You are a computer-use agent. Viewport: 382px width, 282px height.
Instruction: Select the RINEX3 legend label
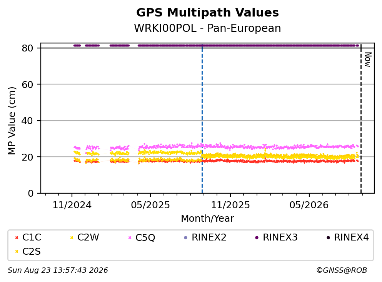point(280,237)
